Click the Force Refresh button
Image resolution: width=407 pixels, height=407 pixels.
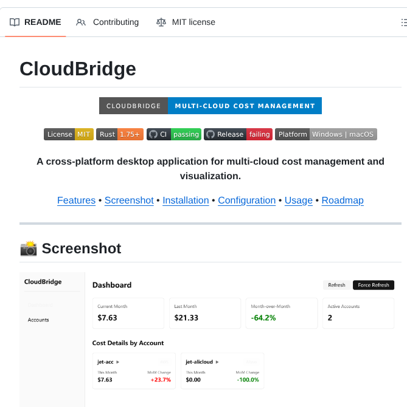[374, 285]
